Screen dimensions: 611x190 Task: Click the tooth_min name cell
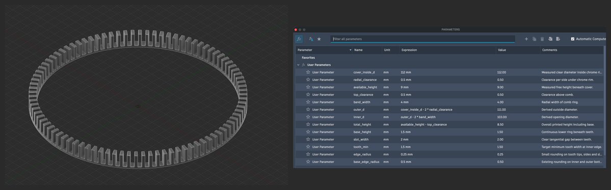[361, 147]
